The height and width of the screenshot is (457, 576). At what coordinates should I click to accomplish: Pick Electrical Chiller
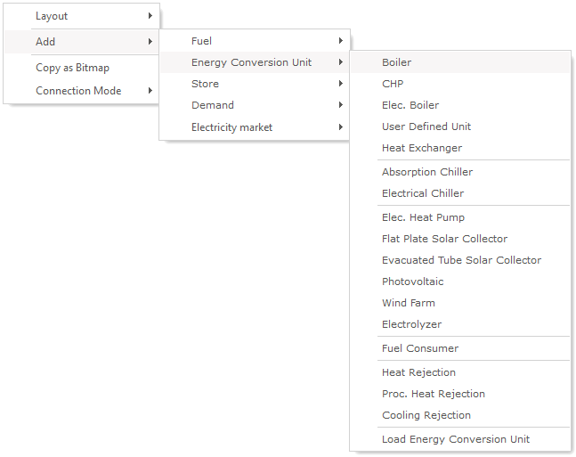point(460,193)
